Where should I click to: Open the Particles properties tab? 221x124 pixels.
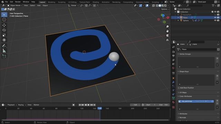(173, 86)
